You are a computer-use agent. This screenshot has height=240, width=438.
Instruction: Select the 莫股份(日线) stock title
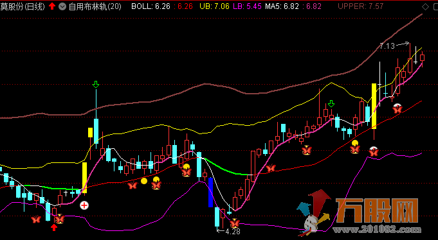point(23,6)
